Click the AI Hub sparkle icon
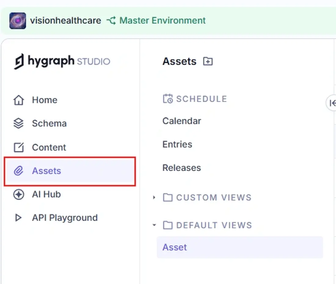 [x=19, y=195]
